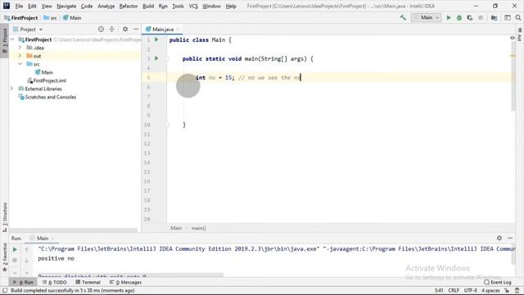Open Run panel settings gear
524x295 pixels.
(x=499, y=238)
